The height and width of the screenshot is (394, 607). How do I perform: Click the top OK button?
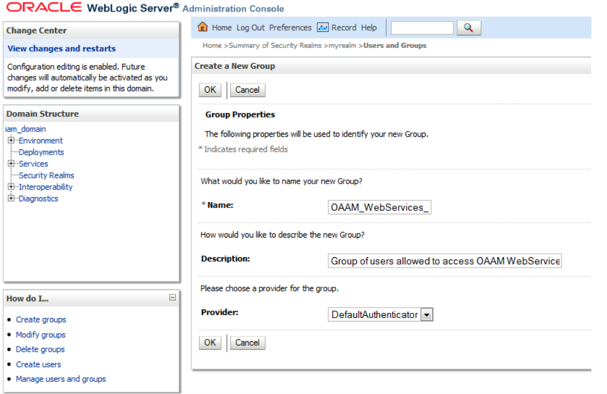click(x=210, y=90)
